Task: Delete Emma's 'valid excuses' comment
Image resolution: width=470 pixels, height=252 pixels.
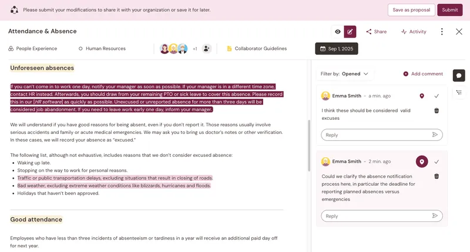Action: click(x=437, y=110)
